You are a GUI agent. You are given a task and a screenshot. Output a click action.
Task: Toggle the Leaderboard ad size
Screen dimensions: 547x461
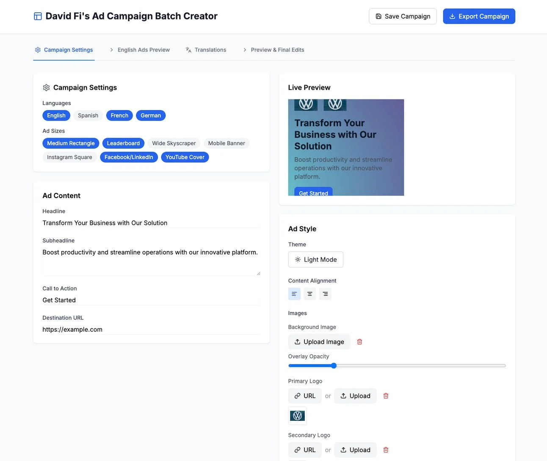pyautogui.click(x=123, y=144)
